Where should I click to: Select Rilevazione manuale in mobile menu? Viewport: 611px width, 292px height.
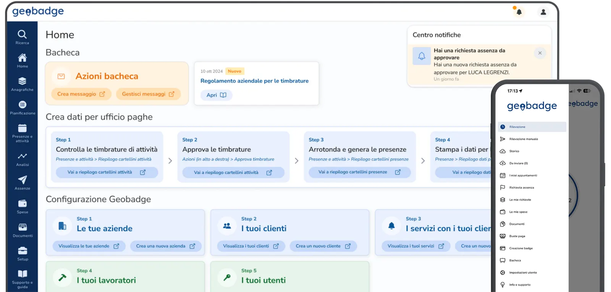click(x=523, y=139)
